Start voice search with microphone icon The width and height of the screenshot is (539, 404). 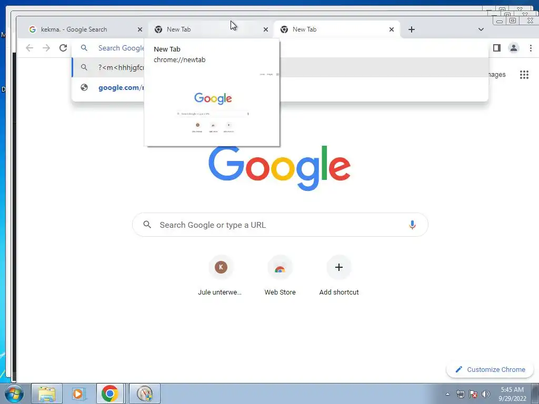click(412, 225)
